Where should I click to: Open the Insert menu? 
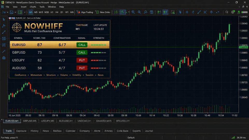pyautogui.click(x=24, y=7)
